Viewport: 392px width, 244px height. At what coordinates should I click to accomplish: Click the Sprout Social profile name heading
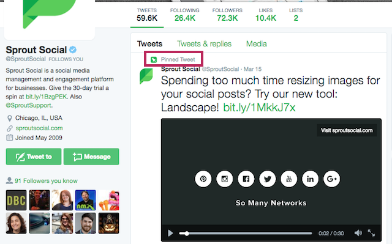(36, 50)
